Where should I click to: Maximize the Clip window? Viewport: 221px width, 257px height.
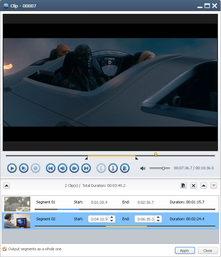click(207, 6)
